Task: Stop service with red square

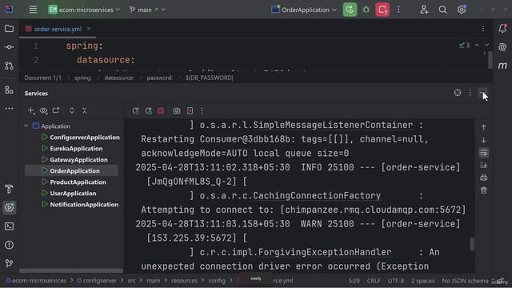Action: click(161, 111)
